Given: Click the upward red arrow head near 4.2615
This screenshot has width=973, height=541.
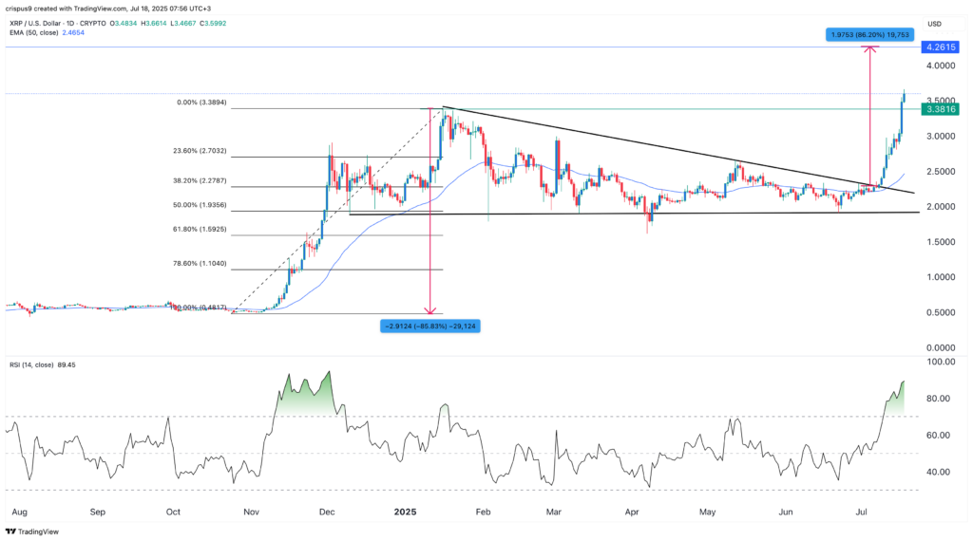Looking at the screenshot, I should [x=870, y=49].
